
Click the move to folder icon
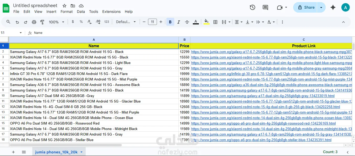point(73,6)
